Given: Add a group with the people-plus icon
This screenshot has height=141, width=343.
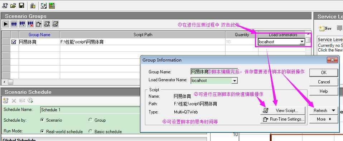Looking at the screenshot, I should tap(22, 24).
